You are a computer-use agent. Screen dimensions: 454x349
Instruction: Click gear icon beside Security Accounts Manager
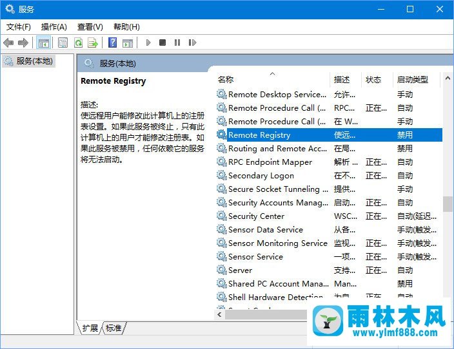tap(221, 202)
